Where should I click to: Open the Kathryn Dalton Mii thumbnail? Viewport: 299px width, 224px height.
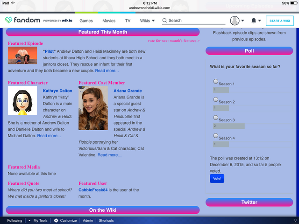pos(22,101)
